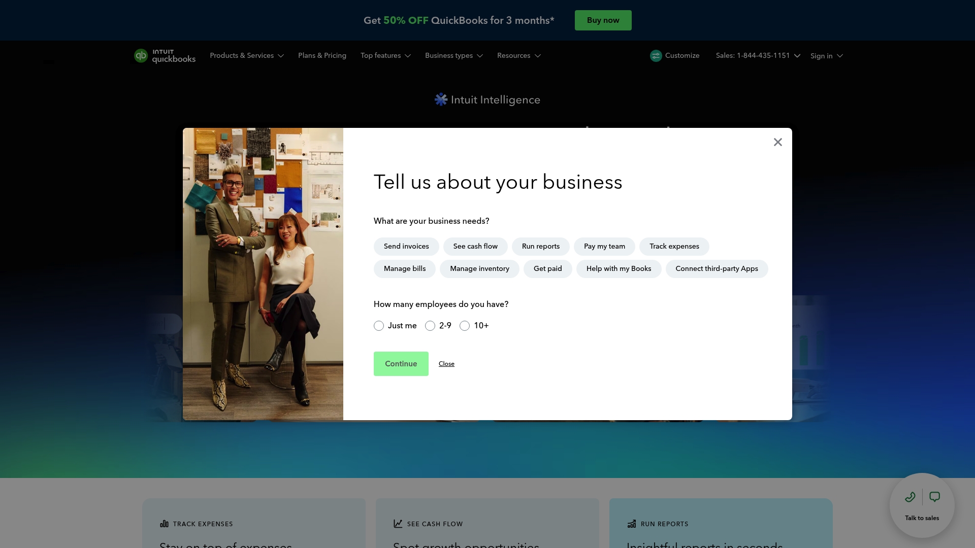Click the Run Reports chart icon
This screenshot has width=975, height=548.
pyautogui.click(x=632, y=523)
